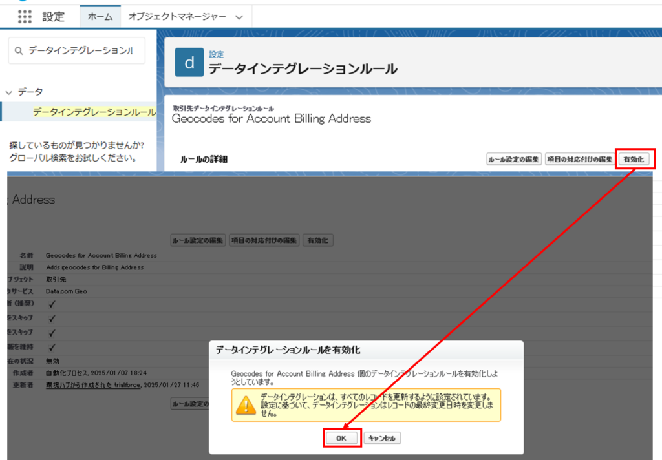Click ルール設定の編集 beside the ルールの詳細 heading
The width and height of the screenshot is (662, 460).
pos(513,159)
